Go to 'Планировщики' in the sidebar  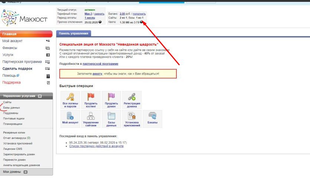[x=13, y=124]
